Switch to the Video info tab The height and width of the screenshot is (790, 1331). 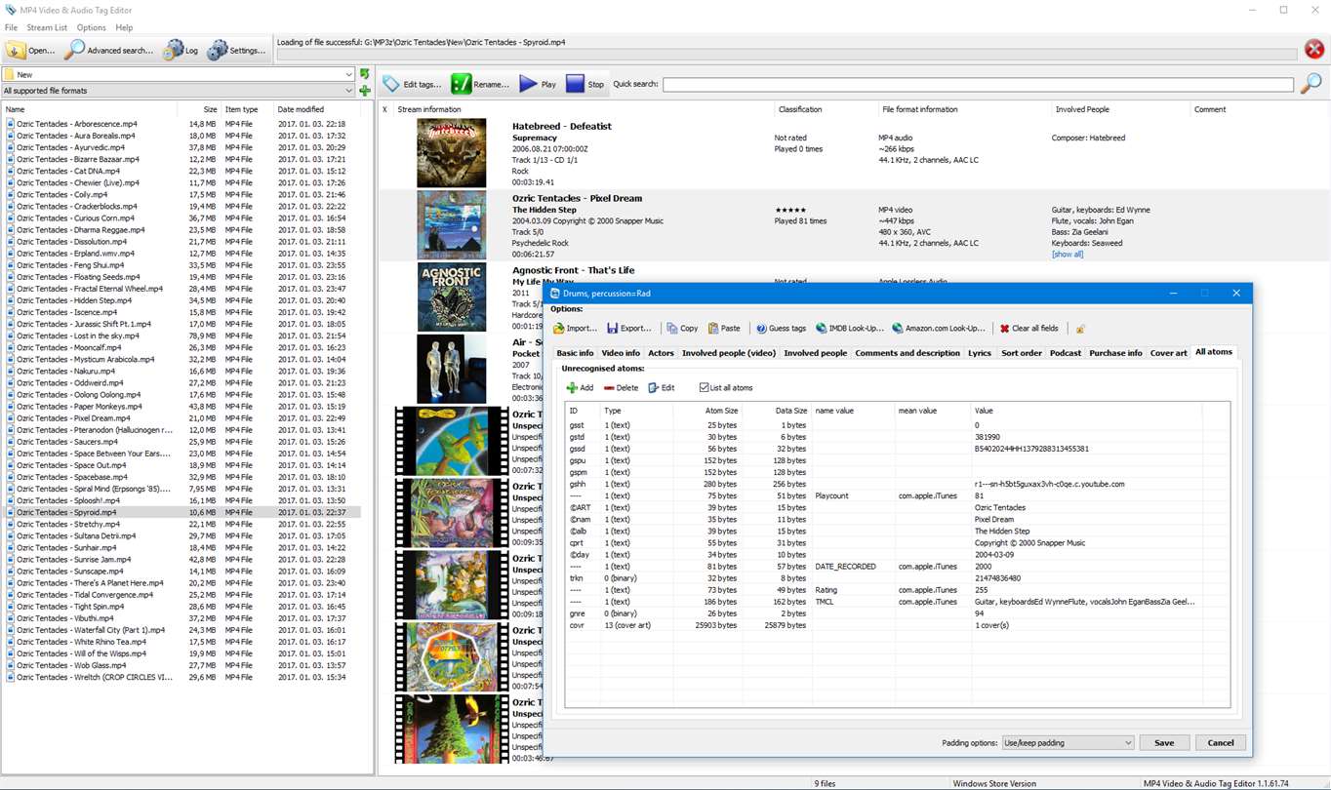621,352
